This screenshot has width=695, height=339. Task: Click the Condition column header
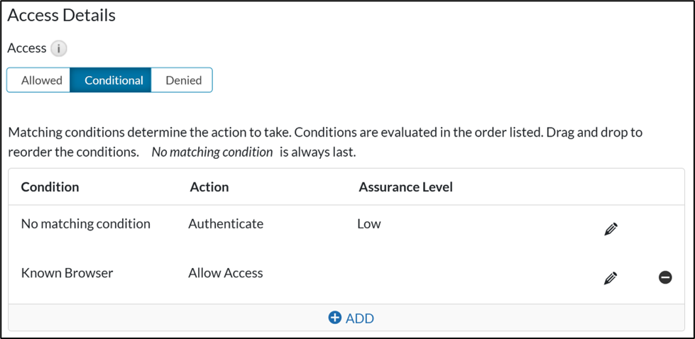pyautogui.click(x=50, y=187)
